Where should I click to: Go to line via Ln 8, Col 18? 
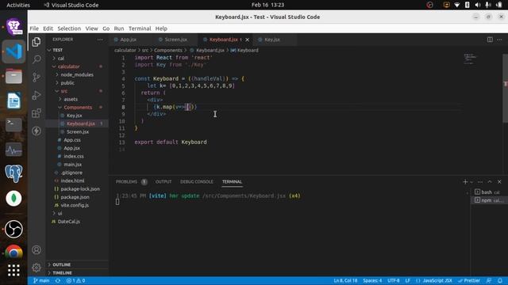coord(345,280)
